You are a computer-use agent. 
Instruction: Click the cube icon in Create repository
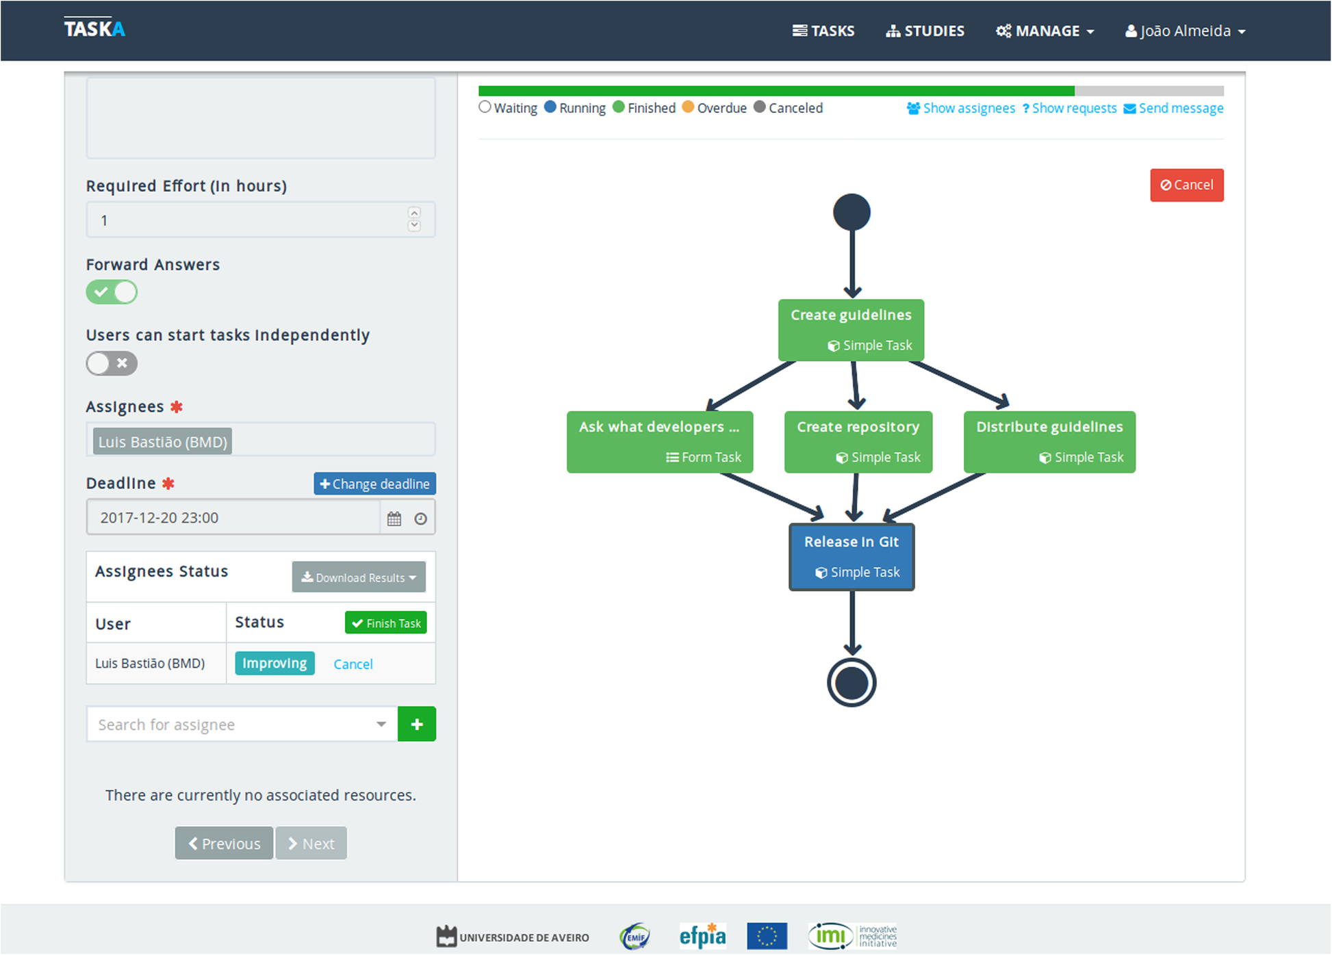[x=841, y=458]
